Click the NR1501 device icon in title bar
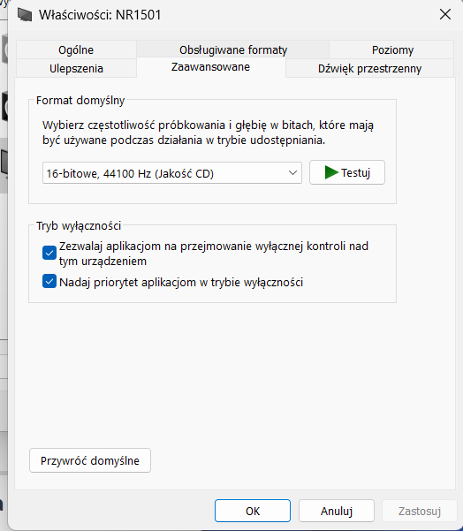 tap(25, 15)
